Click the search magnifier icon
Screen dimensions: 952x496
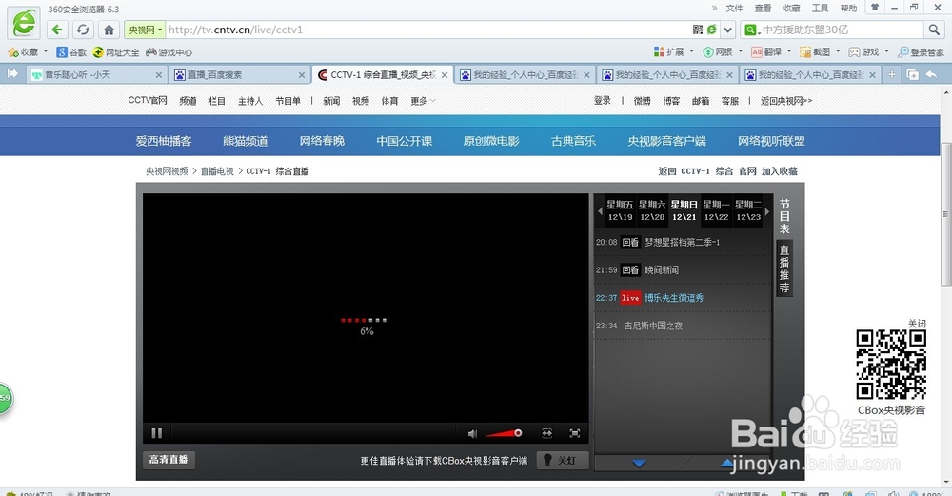[x=933, y=30]
